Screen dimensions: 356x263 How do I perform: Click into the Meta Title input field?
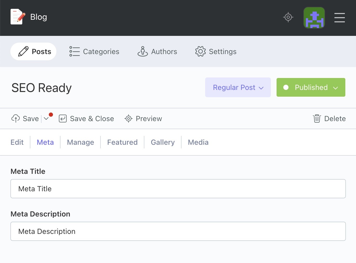coord(178,189)
